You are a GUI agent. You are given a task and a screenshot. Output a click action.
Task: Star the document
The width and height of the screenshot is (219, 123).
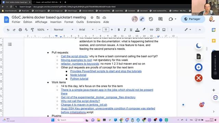pyautogui.click(x=92, y=17)
